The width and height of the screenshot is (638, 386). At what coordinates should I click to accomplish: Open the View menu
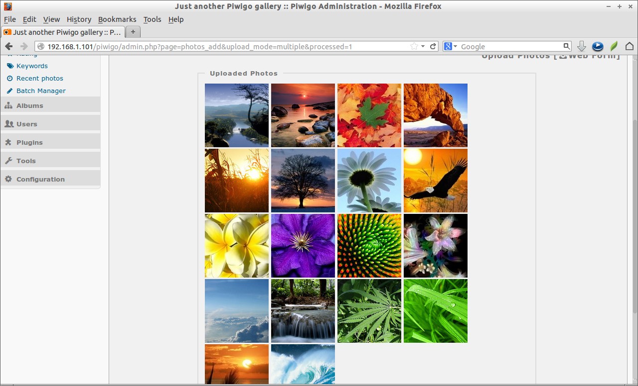click(x=51, y=19)
